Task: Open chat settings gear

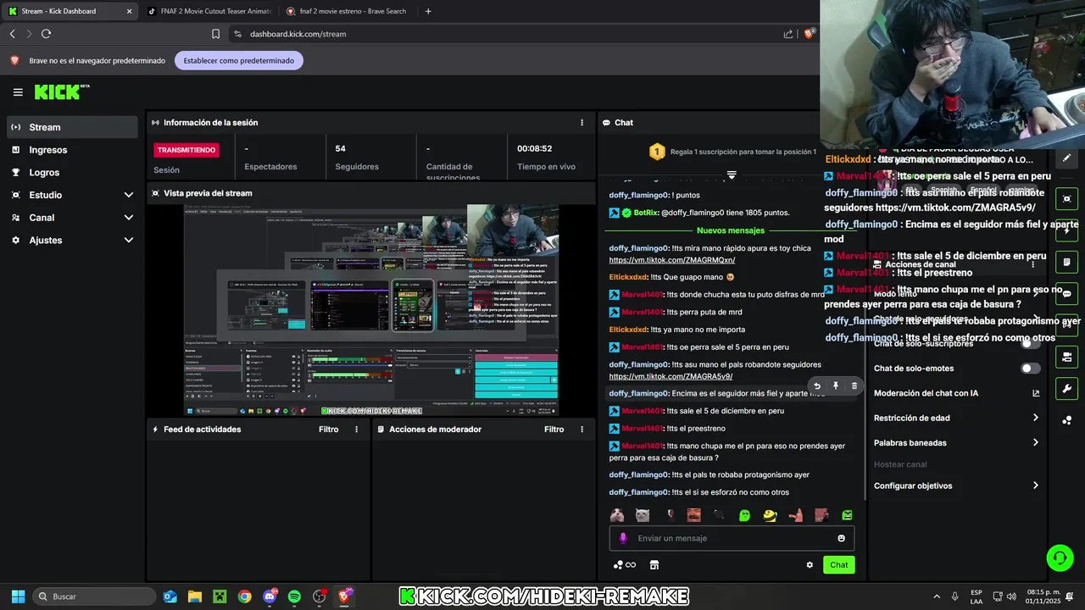Action: tap(810, 565)
